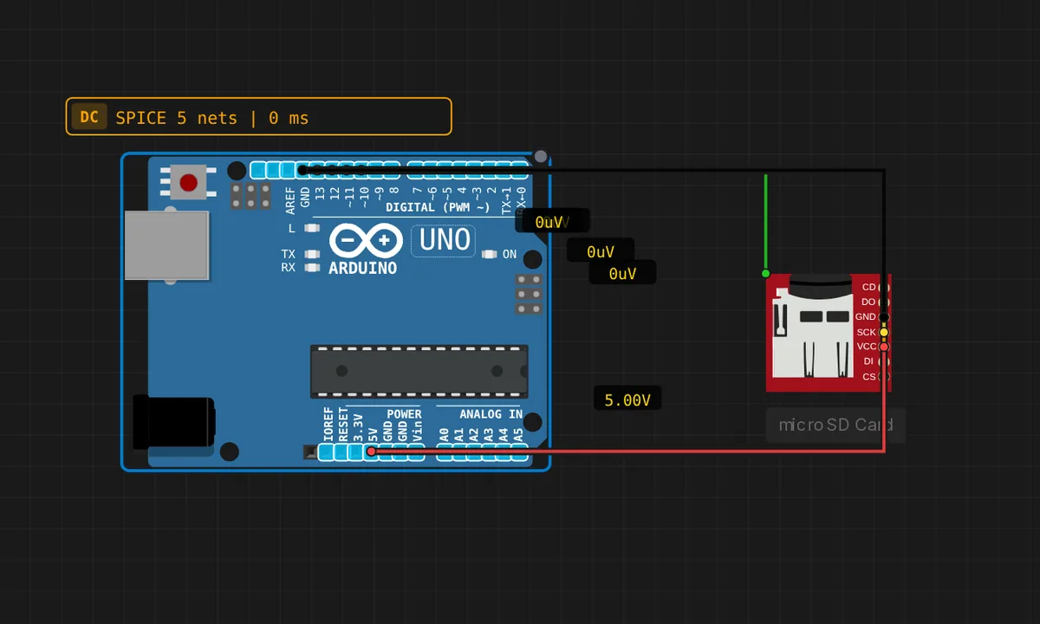1040x624 pixels.
Task: Click the Arduino 5V power pin
Action: pos(371,452)
